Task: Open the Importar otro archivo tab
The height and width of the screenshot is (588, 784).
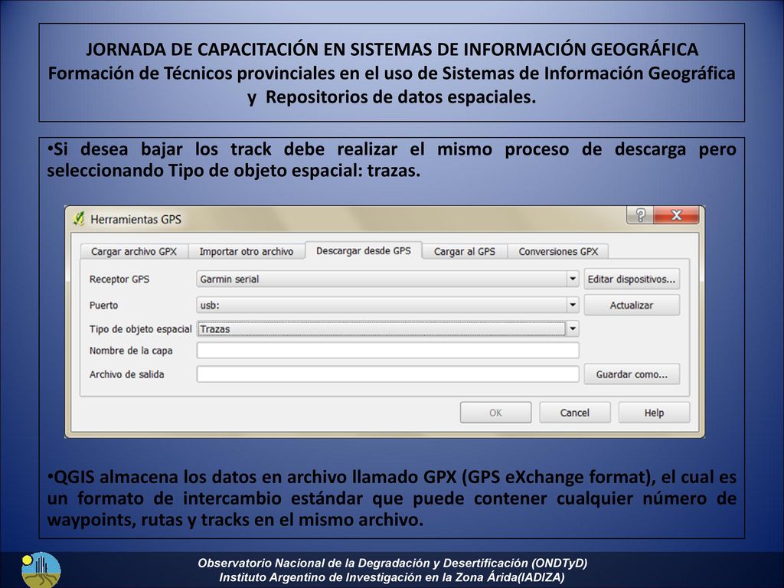Action: (x=246, y=251)
